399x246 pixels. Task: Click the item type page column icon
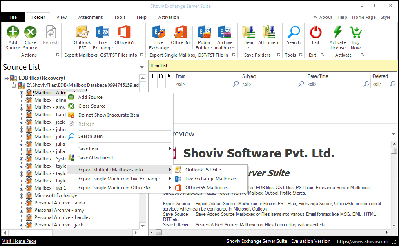(161, 76)
